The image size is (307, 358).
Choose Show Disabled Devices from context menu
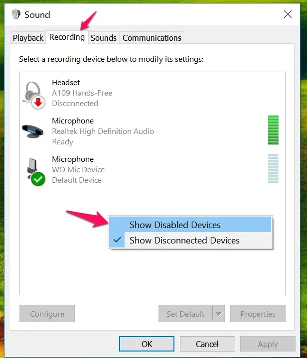pos(190,225)
